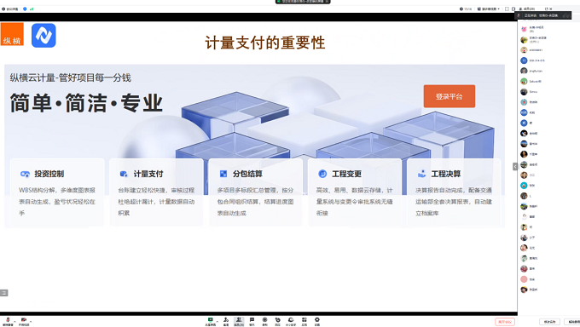Click the sidebar toggle icon at lower left

coord(4,293)
